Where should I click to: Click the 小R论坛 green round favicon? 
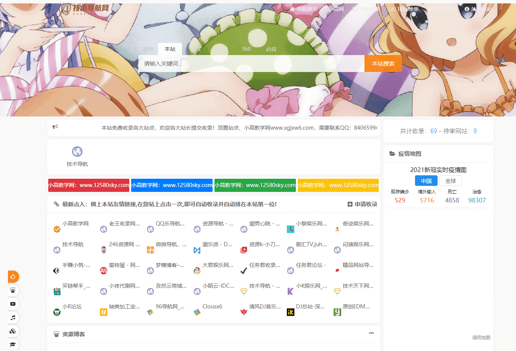(x=57, y=312)
